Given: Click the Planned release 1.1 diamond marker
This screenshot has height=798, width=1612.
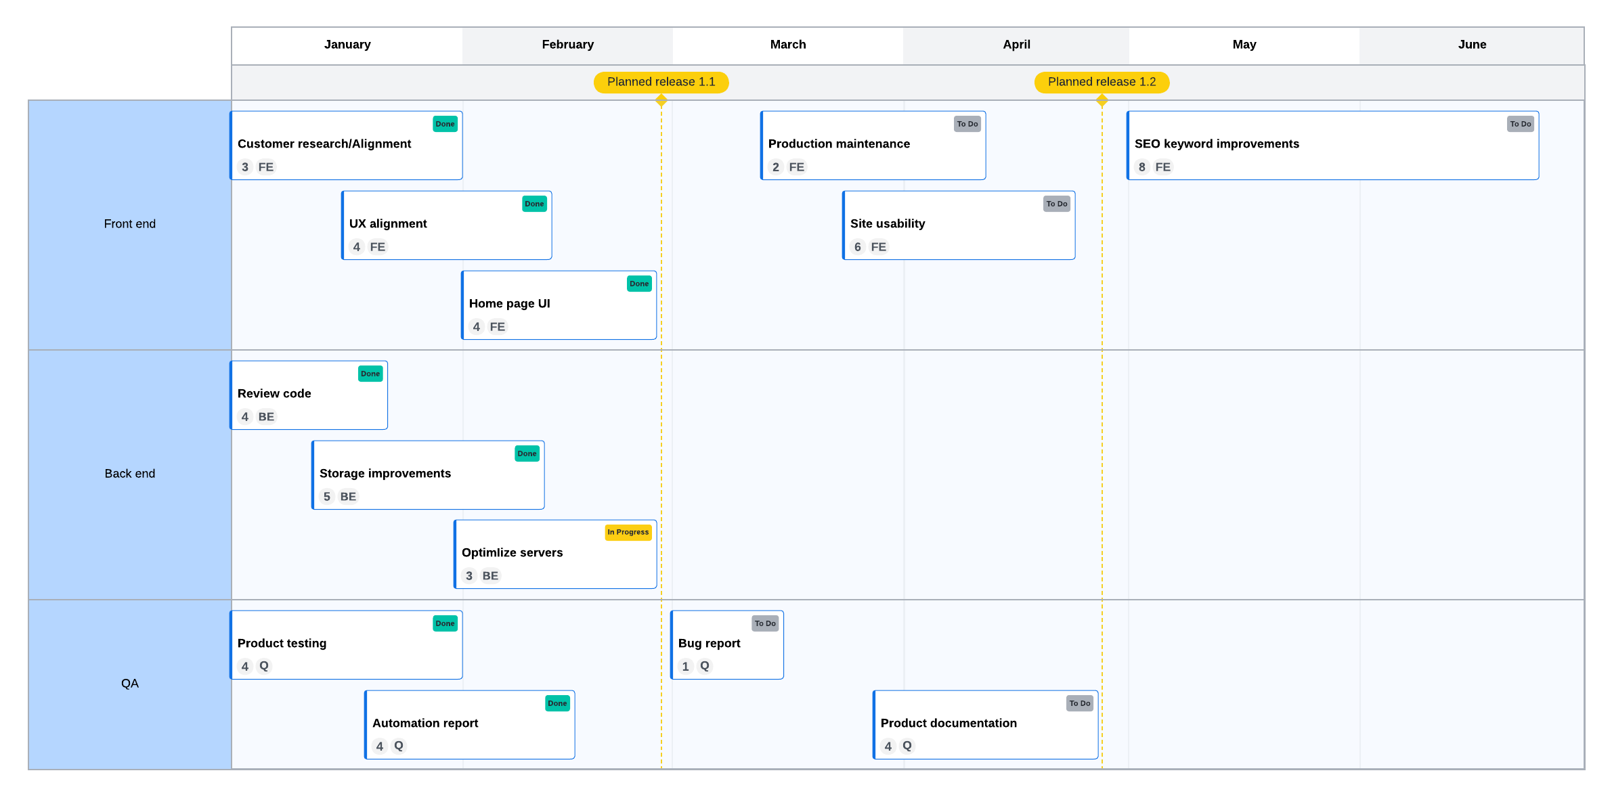Looking at the screenshot, I should (661, 101).
